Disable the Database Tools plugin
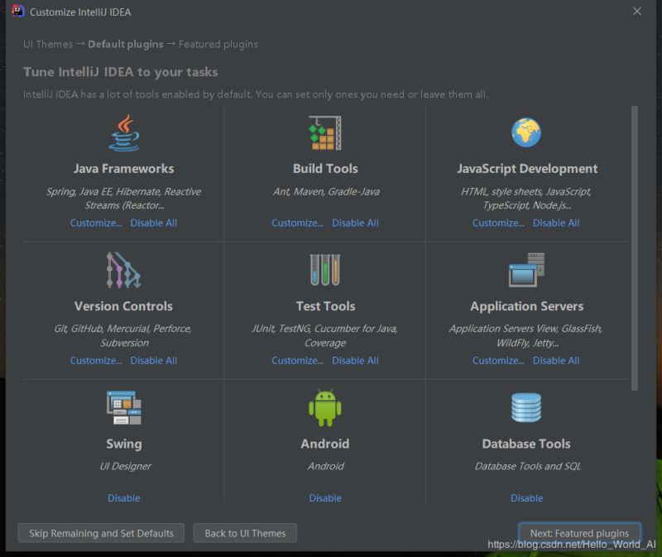 pos(527,497)
